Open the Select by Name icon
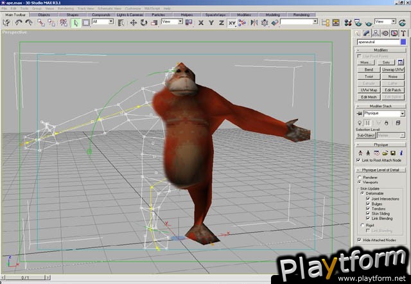Screen dimensions: 411x284 pos(121,23)
